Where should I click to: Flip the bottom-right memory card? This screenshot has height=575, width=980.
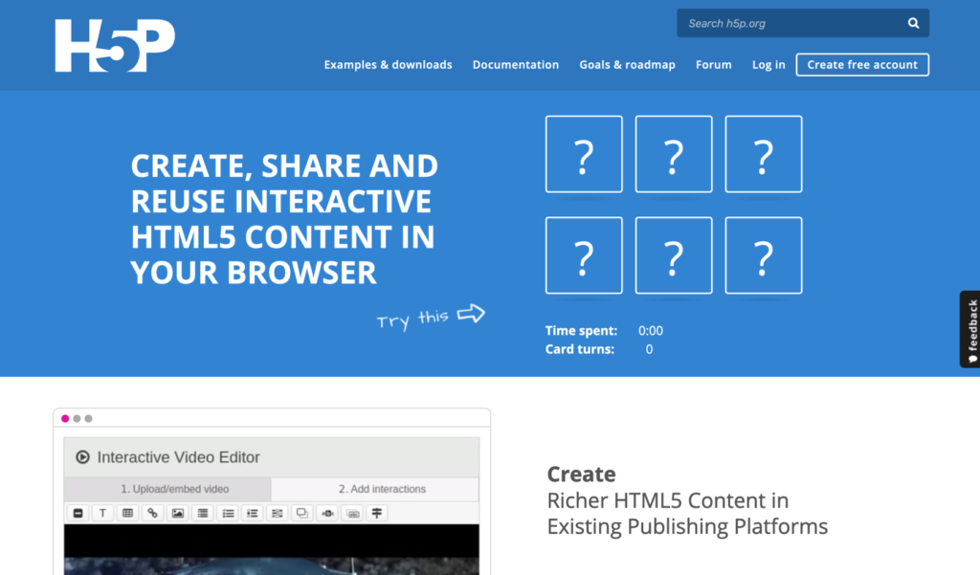pyautogui.click(x=763, y=255)
